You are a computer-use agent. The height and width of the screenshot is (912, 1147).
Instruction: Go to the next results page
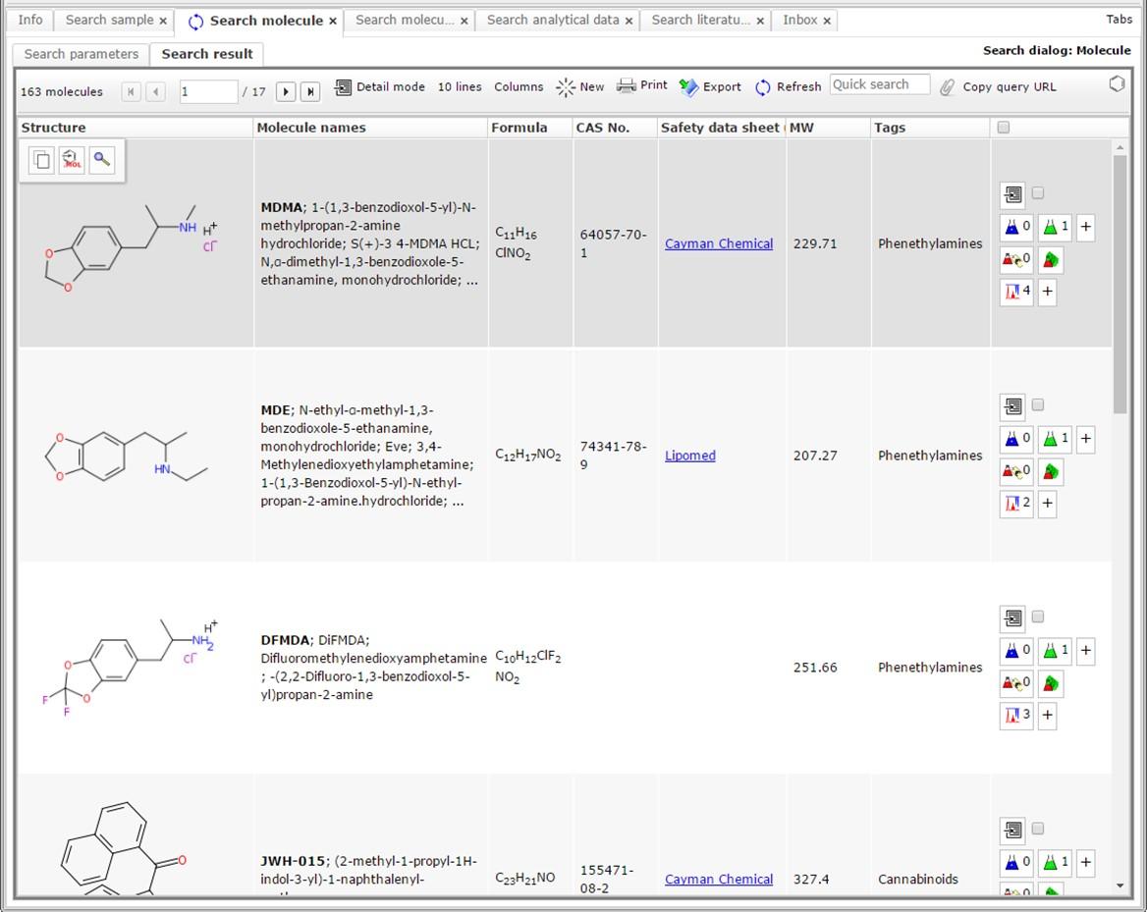(x=286, y=92)
